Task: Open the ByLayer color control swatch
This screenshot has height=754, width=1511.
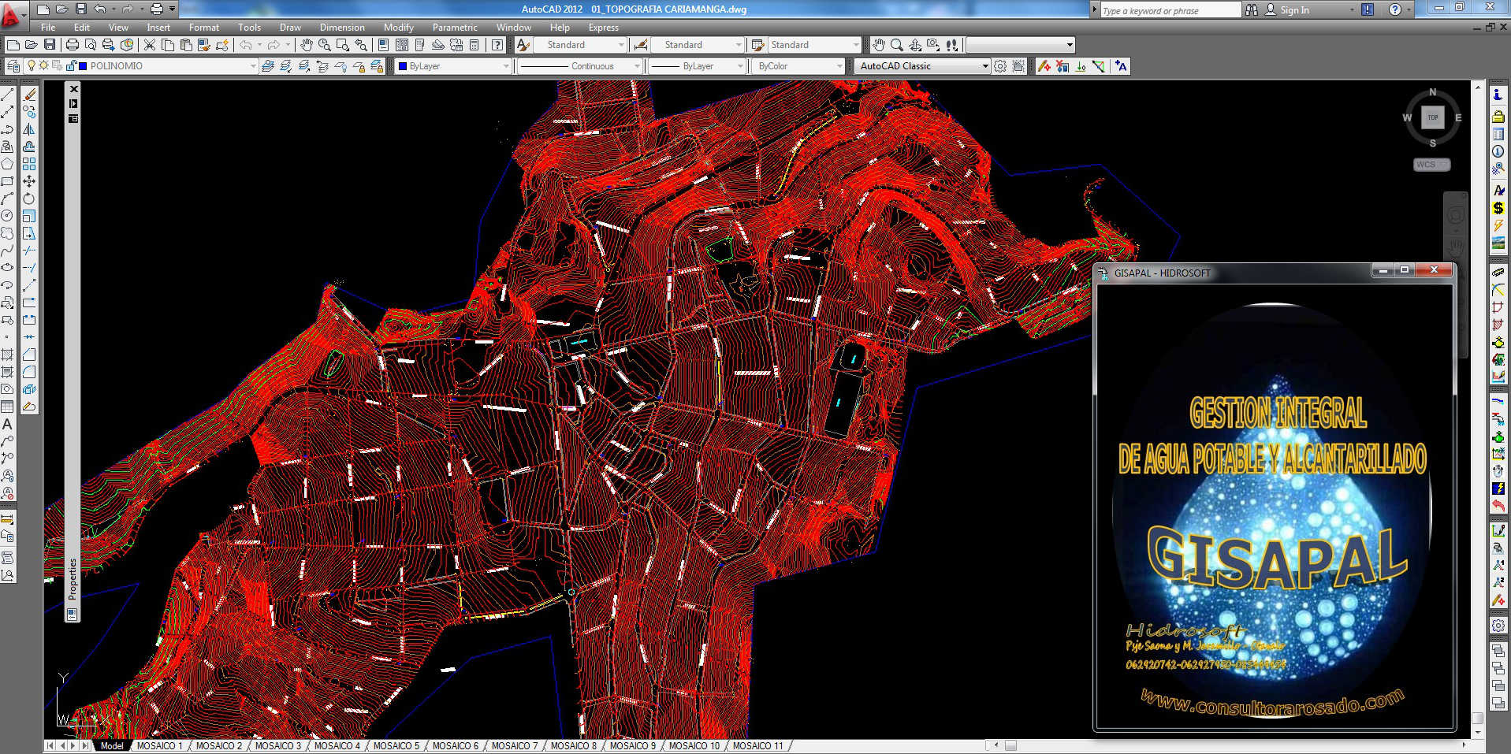Action: click(403, 66)
